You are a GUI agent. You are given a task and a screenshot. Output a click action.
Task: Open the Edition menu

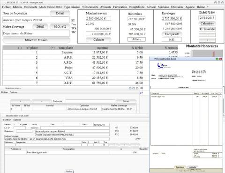click(x=17, y=7)
